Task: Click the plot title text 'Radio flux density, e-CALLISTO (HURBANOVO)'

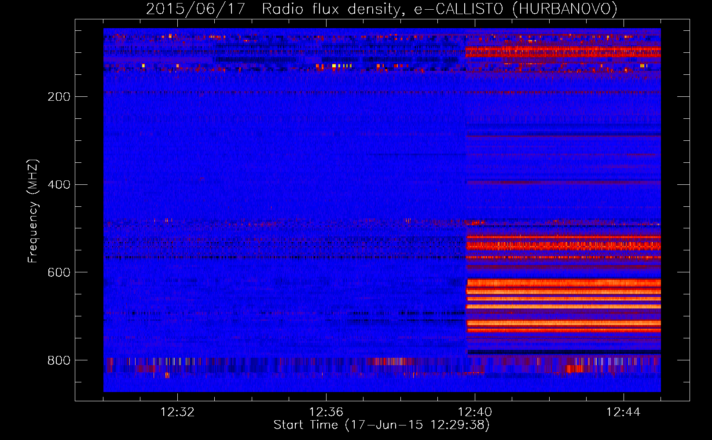Action: 440,9
